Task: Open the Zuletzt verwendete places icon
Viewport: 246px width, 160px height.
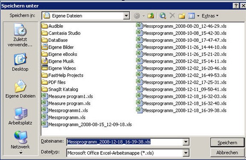Action: pos(20,35)
